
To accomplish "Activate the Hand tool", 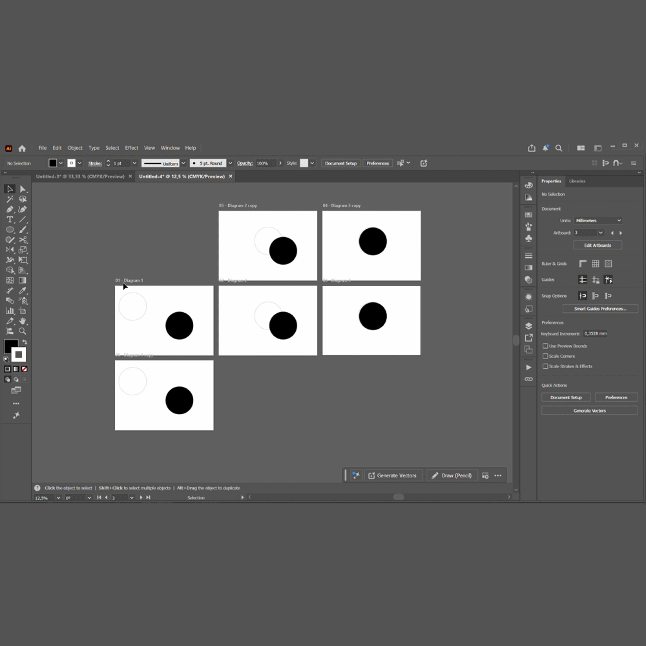I will click(x=23, y=321).
